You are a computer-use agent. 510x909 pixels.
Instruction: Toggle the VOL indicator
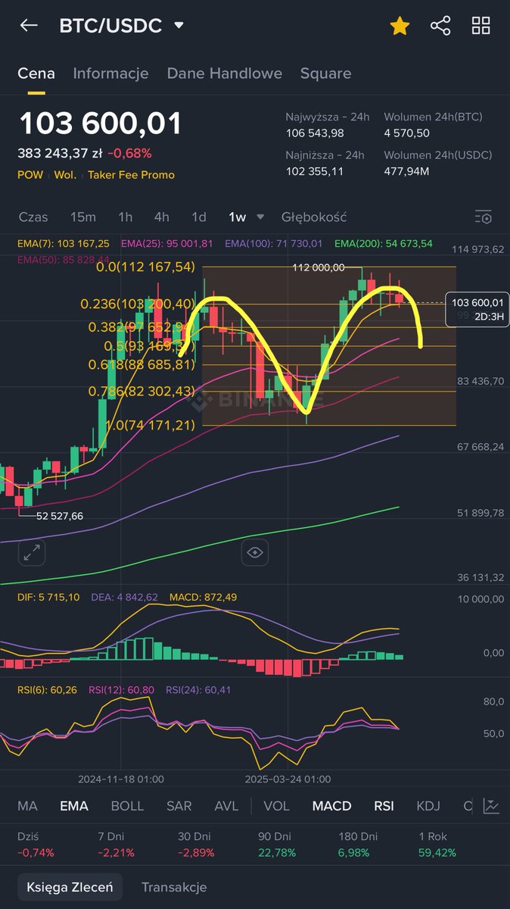tap(276, 806)
